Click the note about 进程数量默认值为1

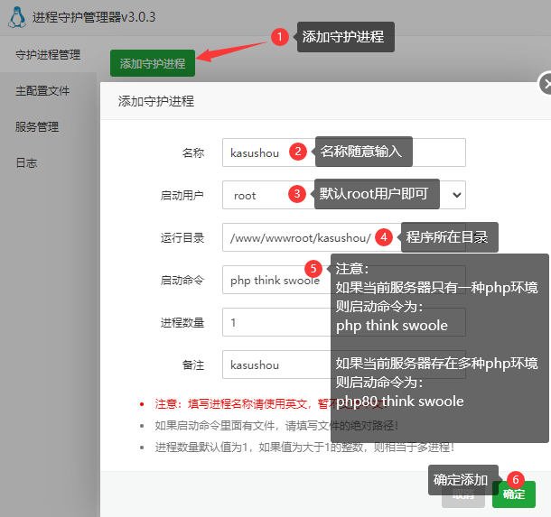[304, 448]
